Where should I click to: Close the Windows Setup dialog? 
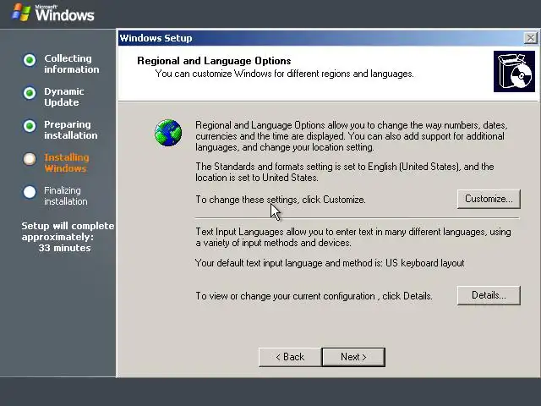531,37
